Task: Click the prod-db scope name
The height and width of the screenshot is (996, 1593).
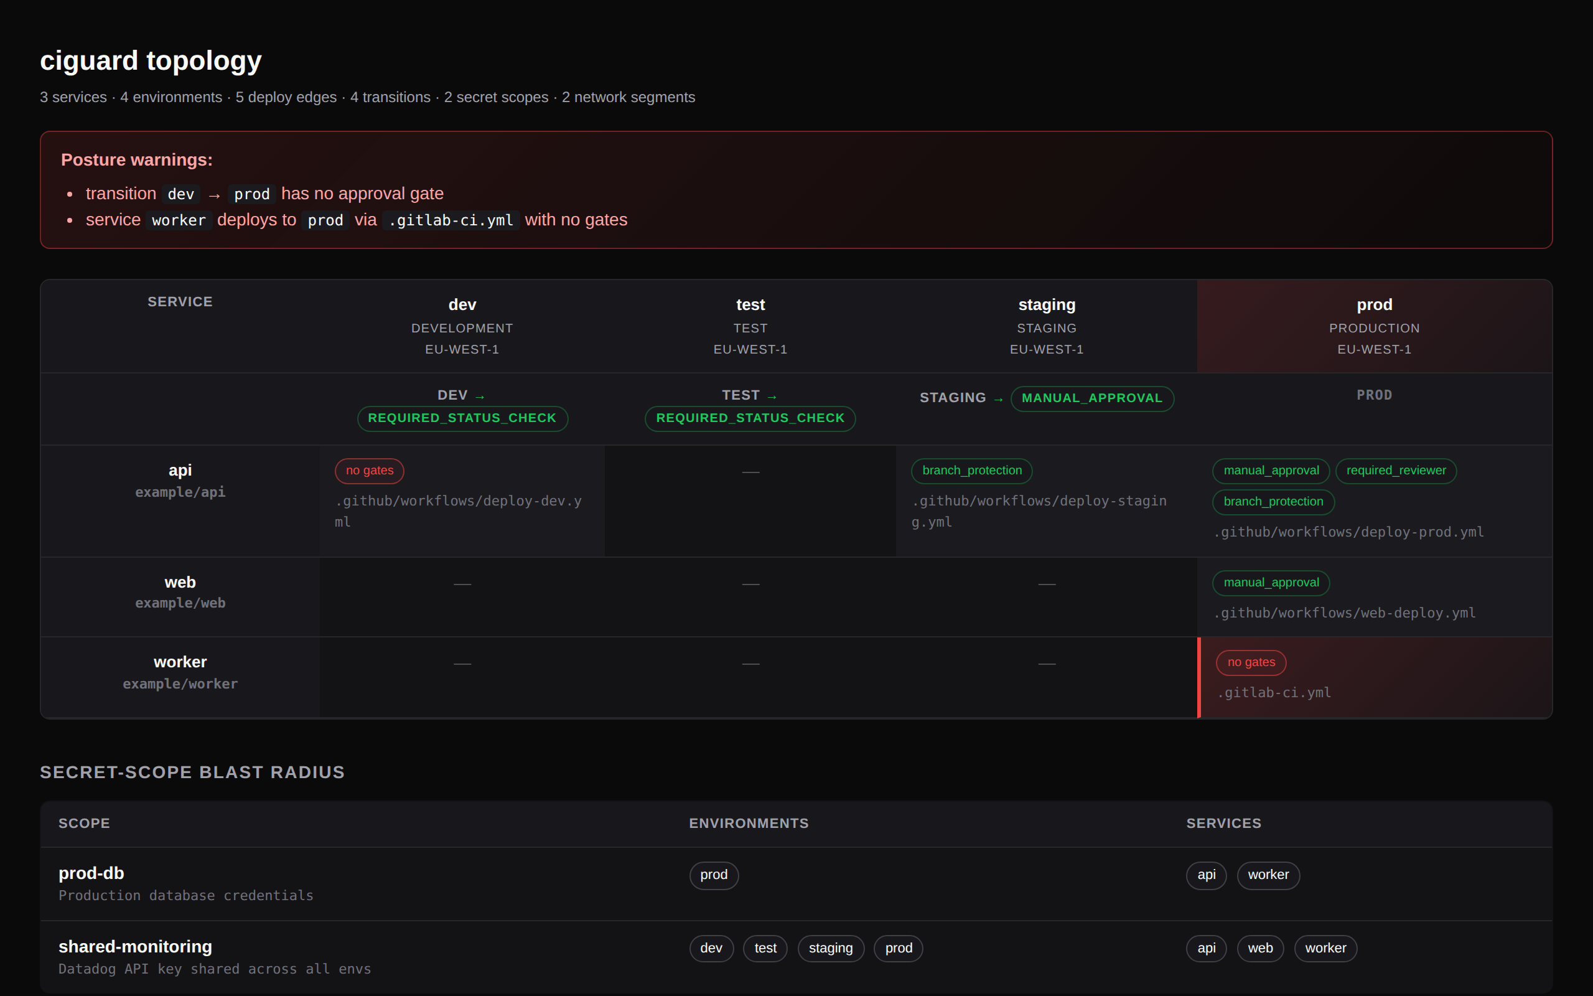Action: pyautogui.click(x=91, y=873)
